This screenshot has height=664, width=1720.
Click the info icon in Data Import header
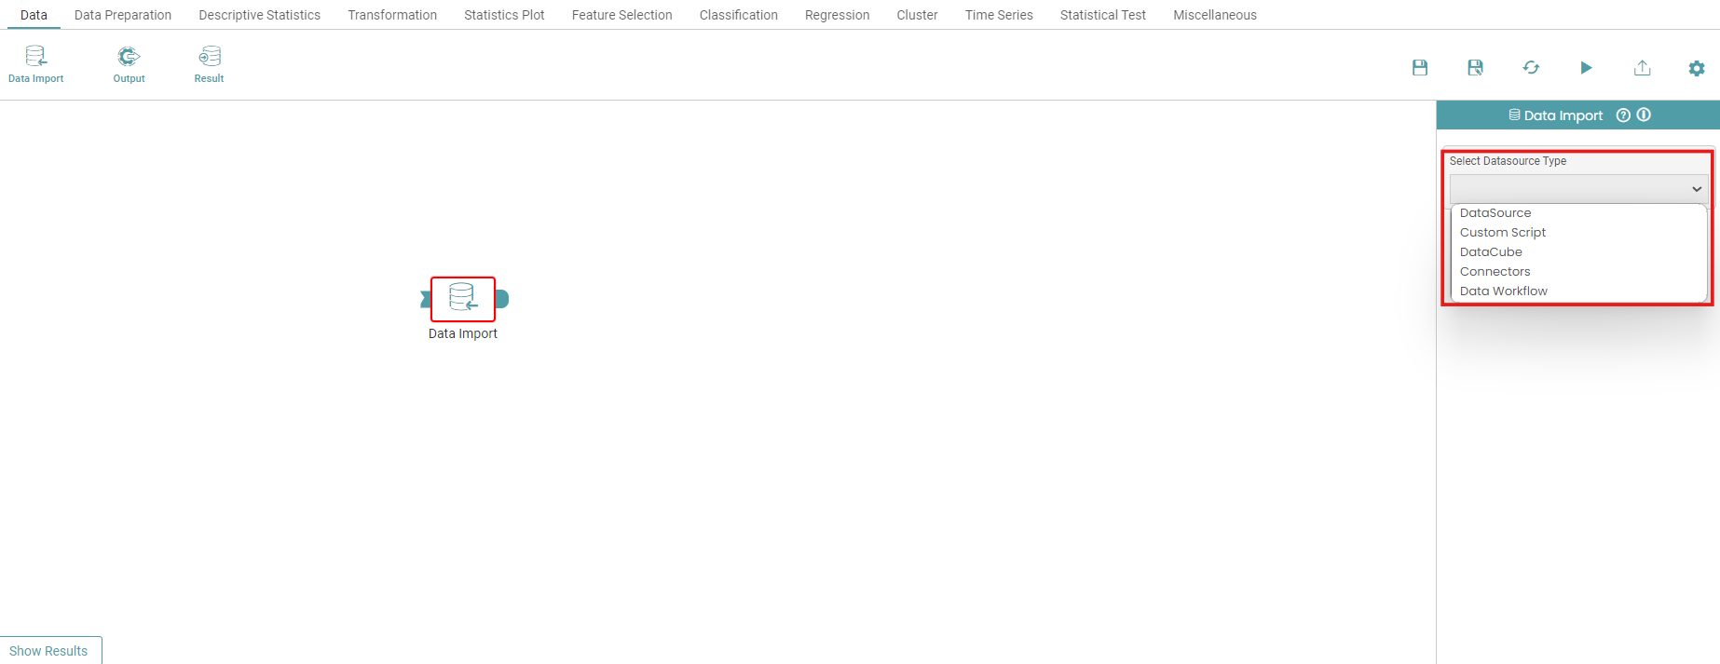click(x=1644, y=115)
